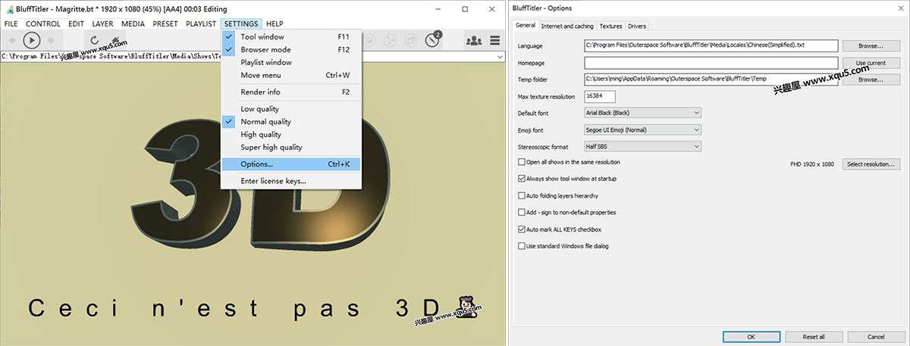Screen dimensions: 910x346
Task: Open the MEDIA menu
Action: point(133,23)
